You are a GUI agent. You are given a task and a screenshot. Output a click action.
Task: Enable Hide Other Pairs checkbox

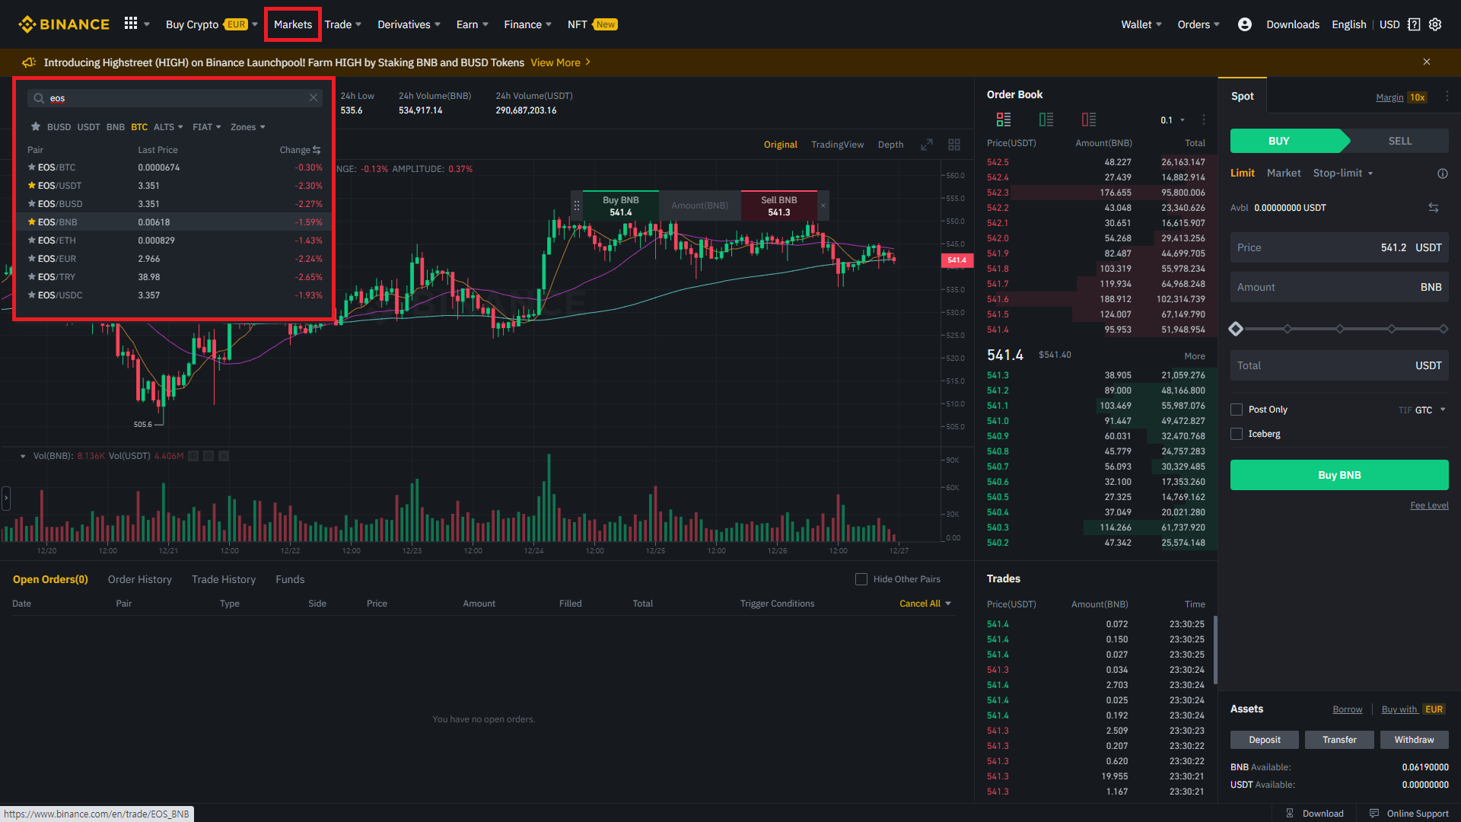[861, 579]
